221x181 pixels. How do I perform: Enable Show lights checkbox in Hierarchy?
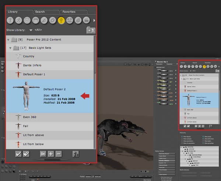click(x=203, y=141)
